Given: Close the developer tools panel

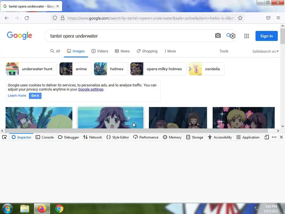Looking at the screenshot, I should pos(281,137).
